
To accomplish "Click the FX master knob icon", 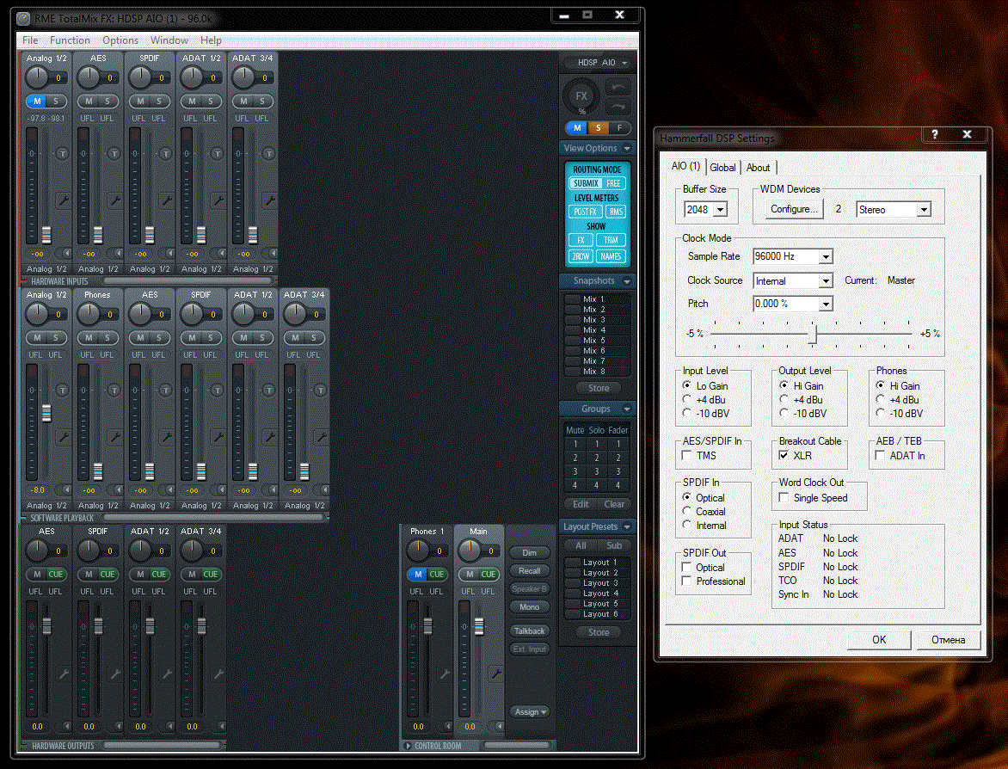I will 582,97.
